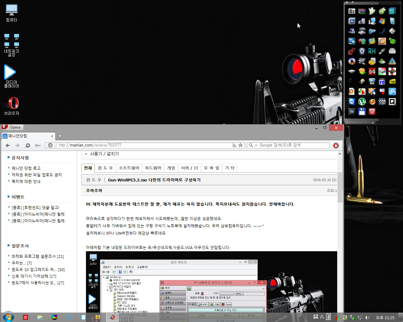The width and height of the screenshot is (403, 322).
Task: Open [트랜센드] 댓글 달고! event link
Action: point(36,208)
